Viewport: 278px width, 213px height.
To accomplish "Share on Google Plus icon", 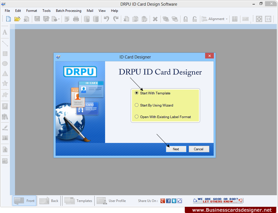I will click(x=162, y=201).
